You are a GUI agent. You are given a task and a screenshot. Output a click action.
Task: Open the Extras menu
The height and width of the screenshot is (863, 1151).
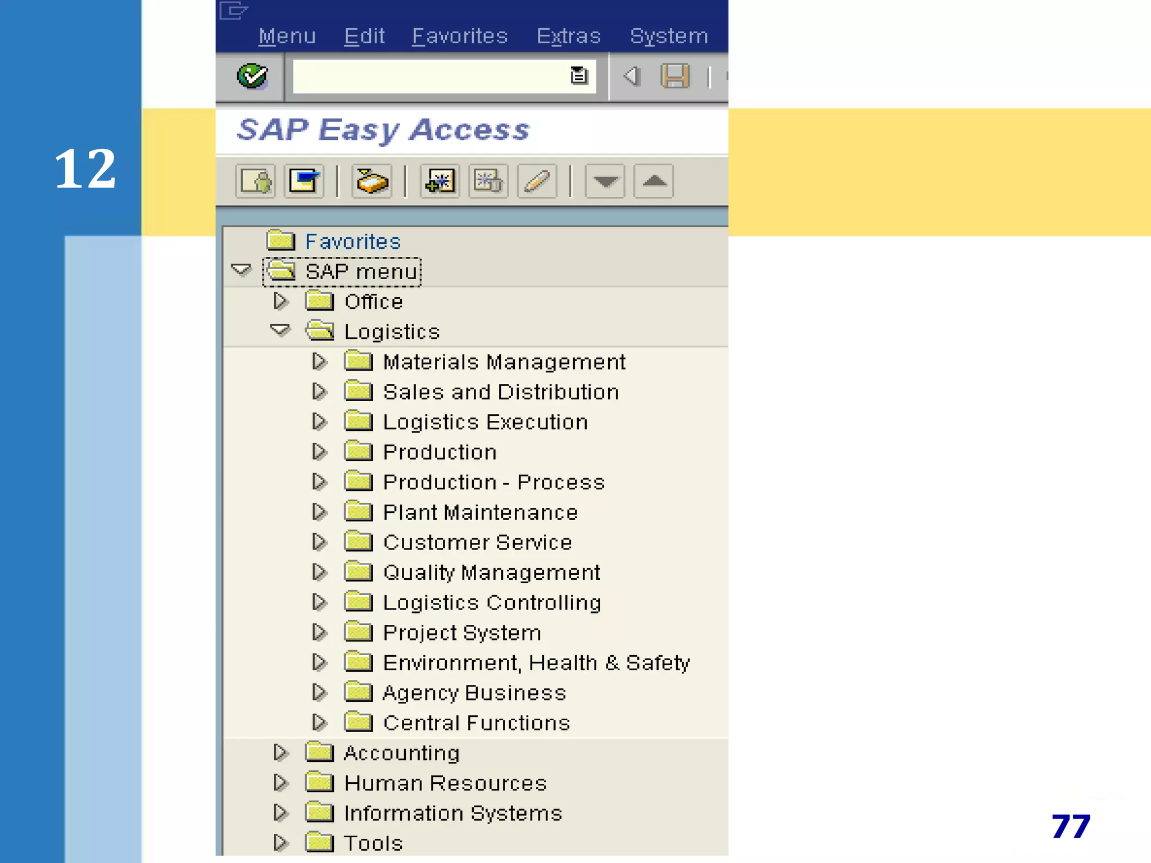click(x=568, y=37)
